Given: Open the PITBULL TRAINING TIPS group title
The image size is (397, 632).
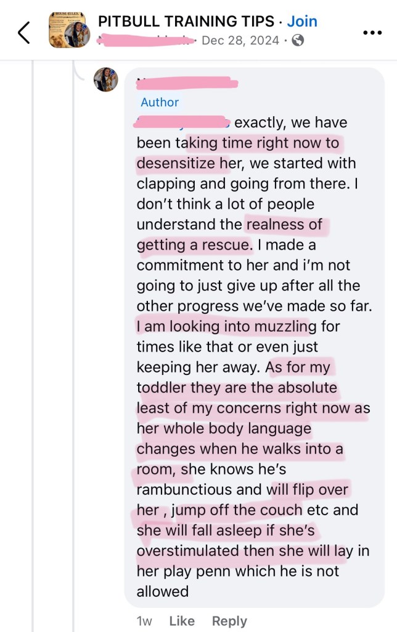Looking at the screenshot, I should click(x=186, y=22).
